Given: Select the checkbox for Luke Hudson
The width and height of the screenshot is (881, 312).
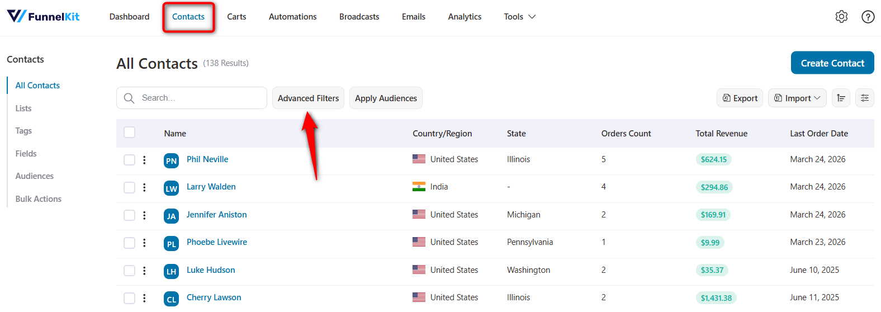Looking at the screenshot, I should [x=129, y=271].
